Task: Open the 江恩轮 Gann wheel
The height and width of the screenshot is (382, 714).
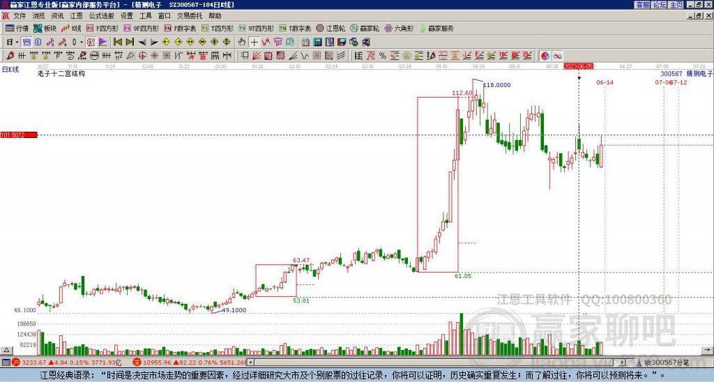Action: (331, 28)
